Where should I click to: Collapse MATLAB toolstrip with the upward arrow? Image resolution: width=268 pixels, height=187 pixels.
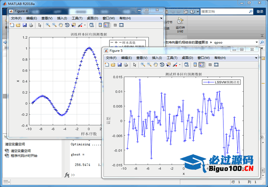(262, 36)
